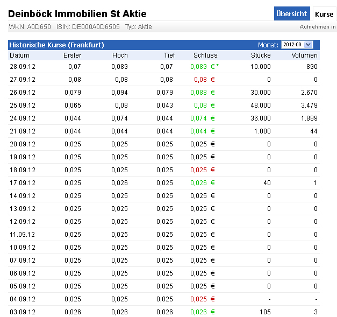Viewport: 337px width, 317px height.
Task: Open the Monat dropdown showing 2012-09
Action: pyautogui.click(x=297, y=45)
